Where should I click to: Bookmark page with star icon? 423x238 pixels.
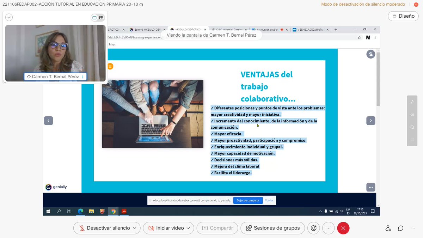click(x=359, y=37)
